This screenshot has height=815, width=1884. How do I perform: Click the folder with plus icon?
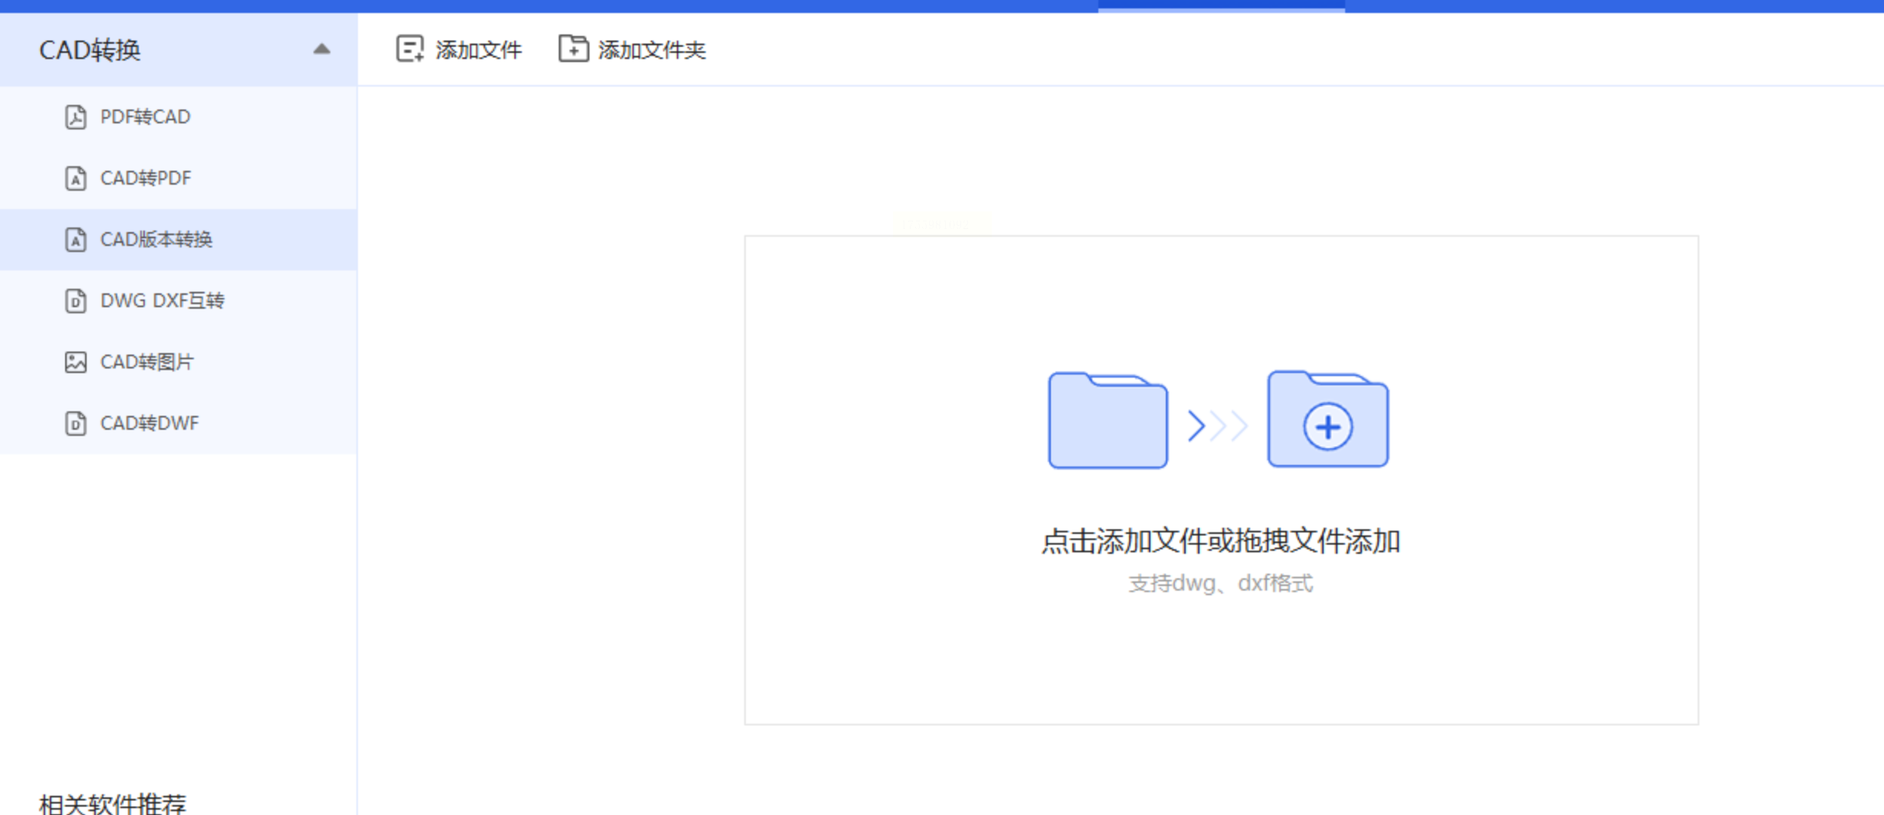(1328, 419)
